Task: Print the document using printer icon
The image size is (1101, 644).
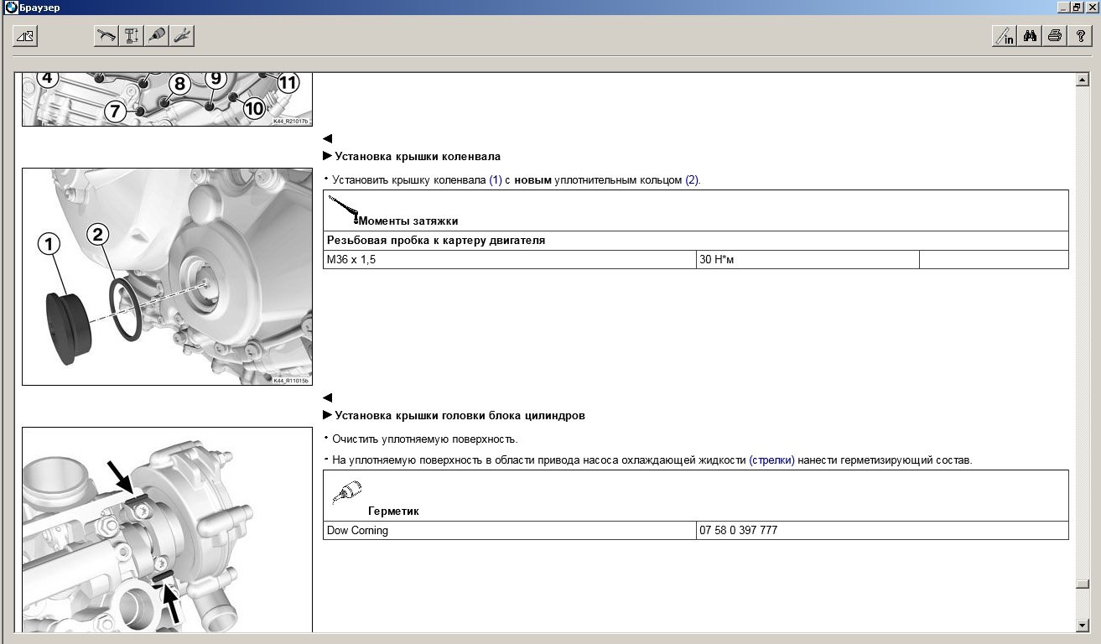Action: (1055, 36)
